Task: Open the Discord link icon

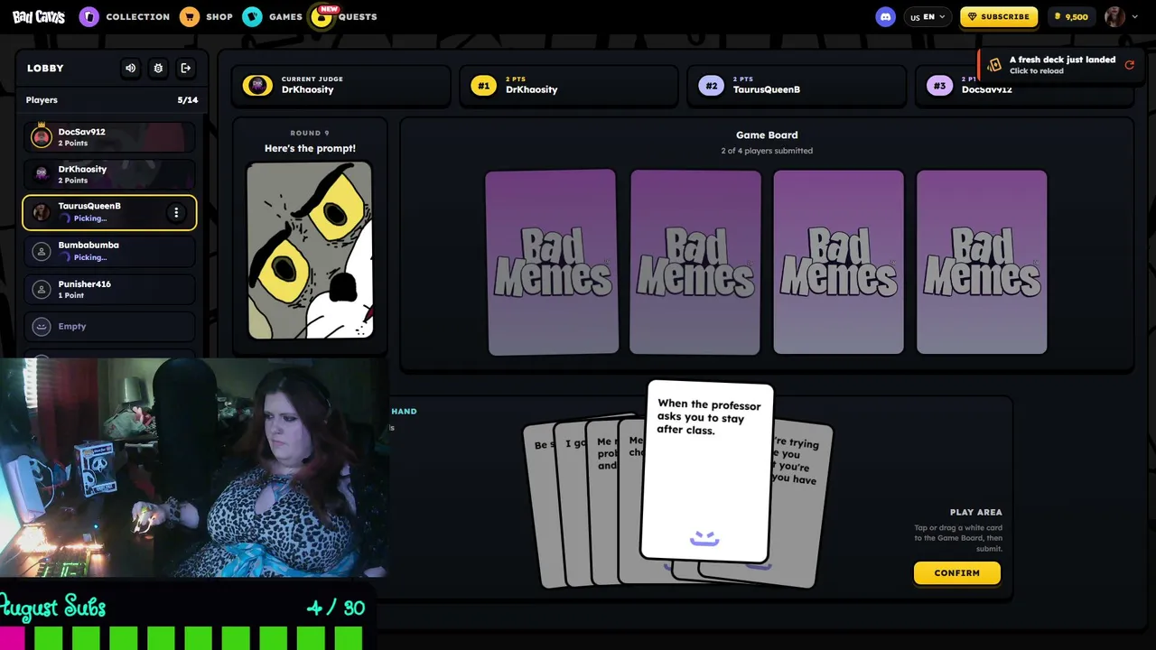Action: 885,16
